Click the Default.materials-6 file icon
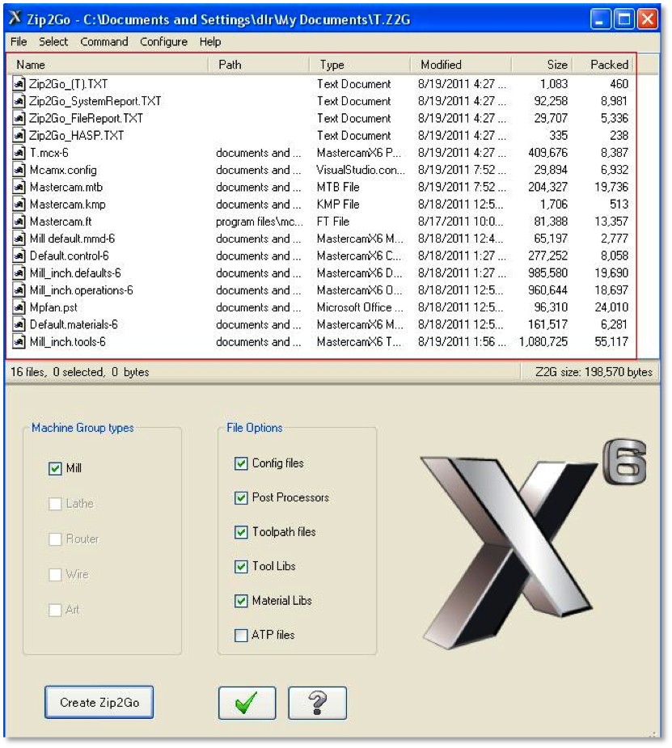672x748 pixels. coord(19,324)
